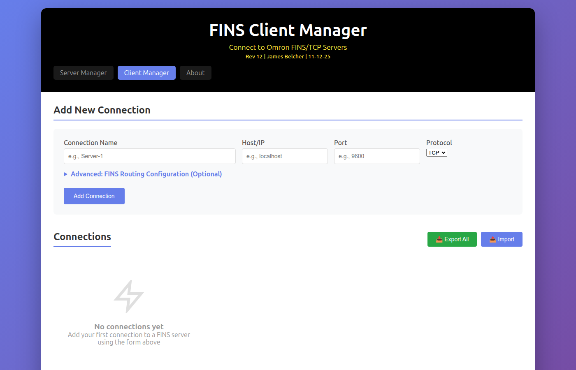576x370 pixels.
Task: Click the Import button
Action: pyautogui.click(x=502, y=239)
